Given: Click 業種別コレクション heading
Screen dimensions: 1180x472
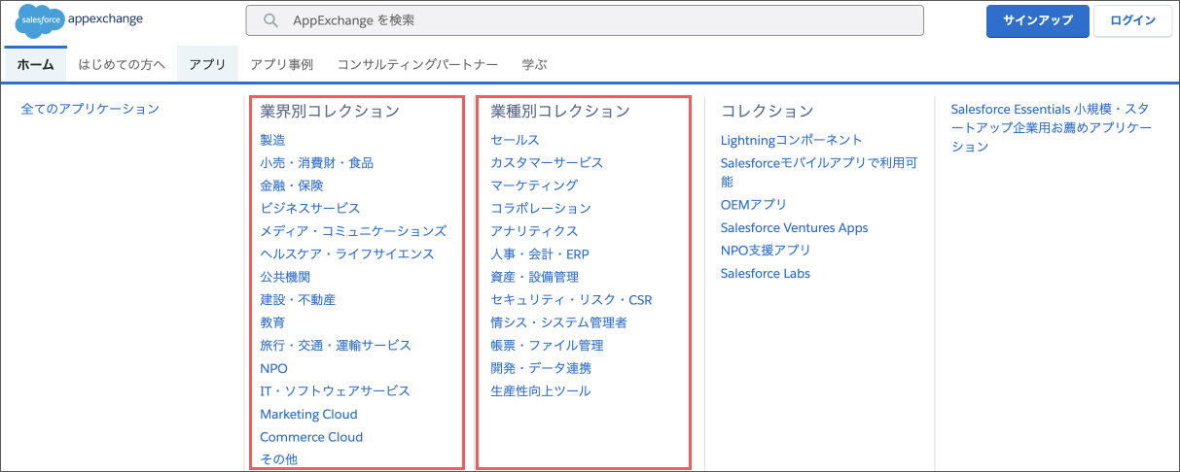Looking at the screenshot, I should (x=560, y=111).
